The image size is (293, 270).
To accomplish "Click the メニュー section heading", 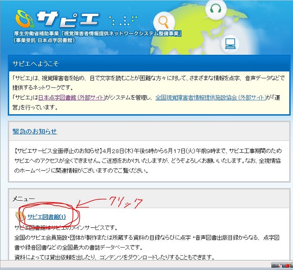I will [24, 199].
